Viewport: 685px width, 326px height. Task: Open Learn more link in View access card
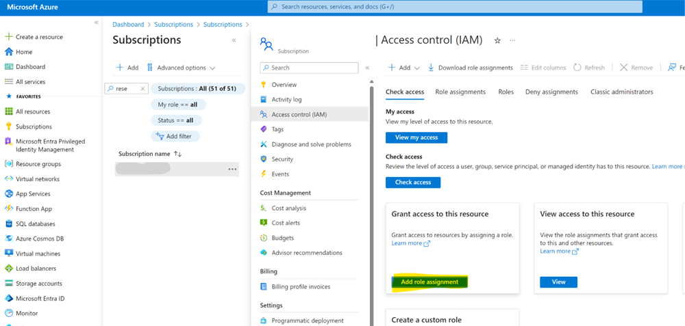coord(559,252)
